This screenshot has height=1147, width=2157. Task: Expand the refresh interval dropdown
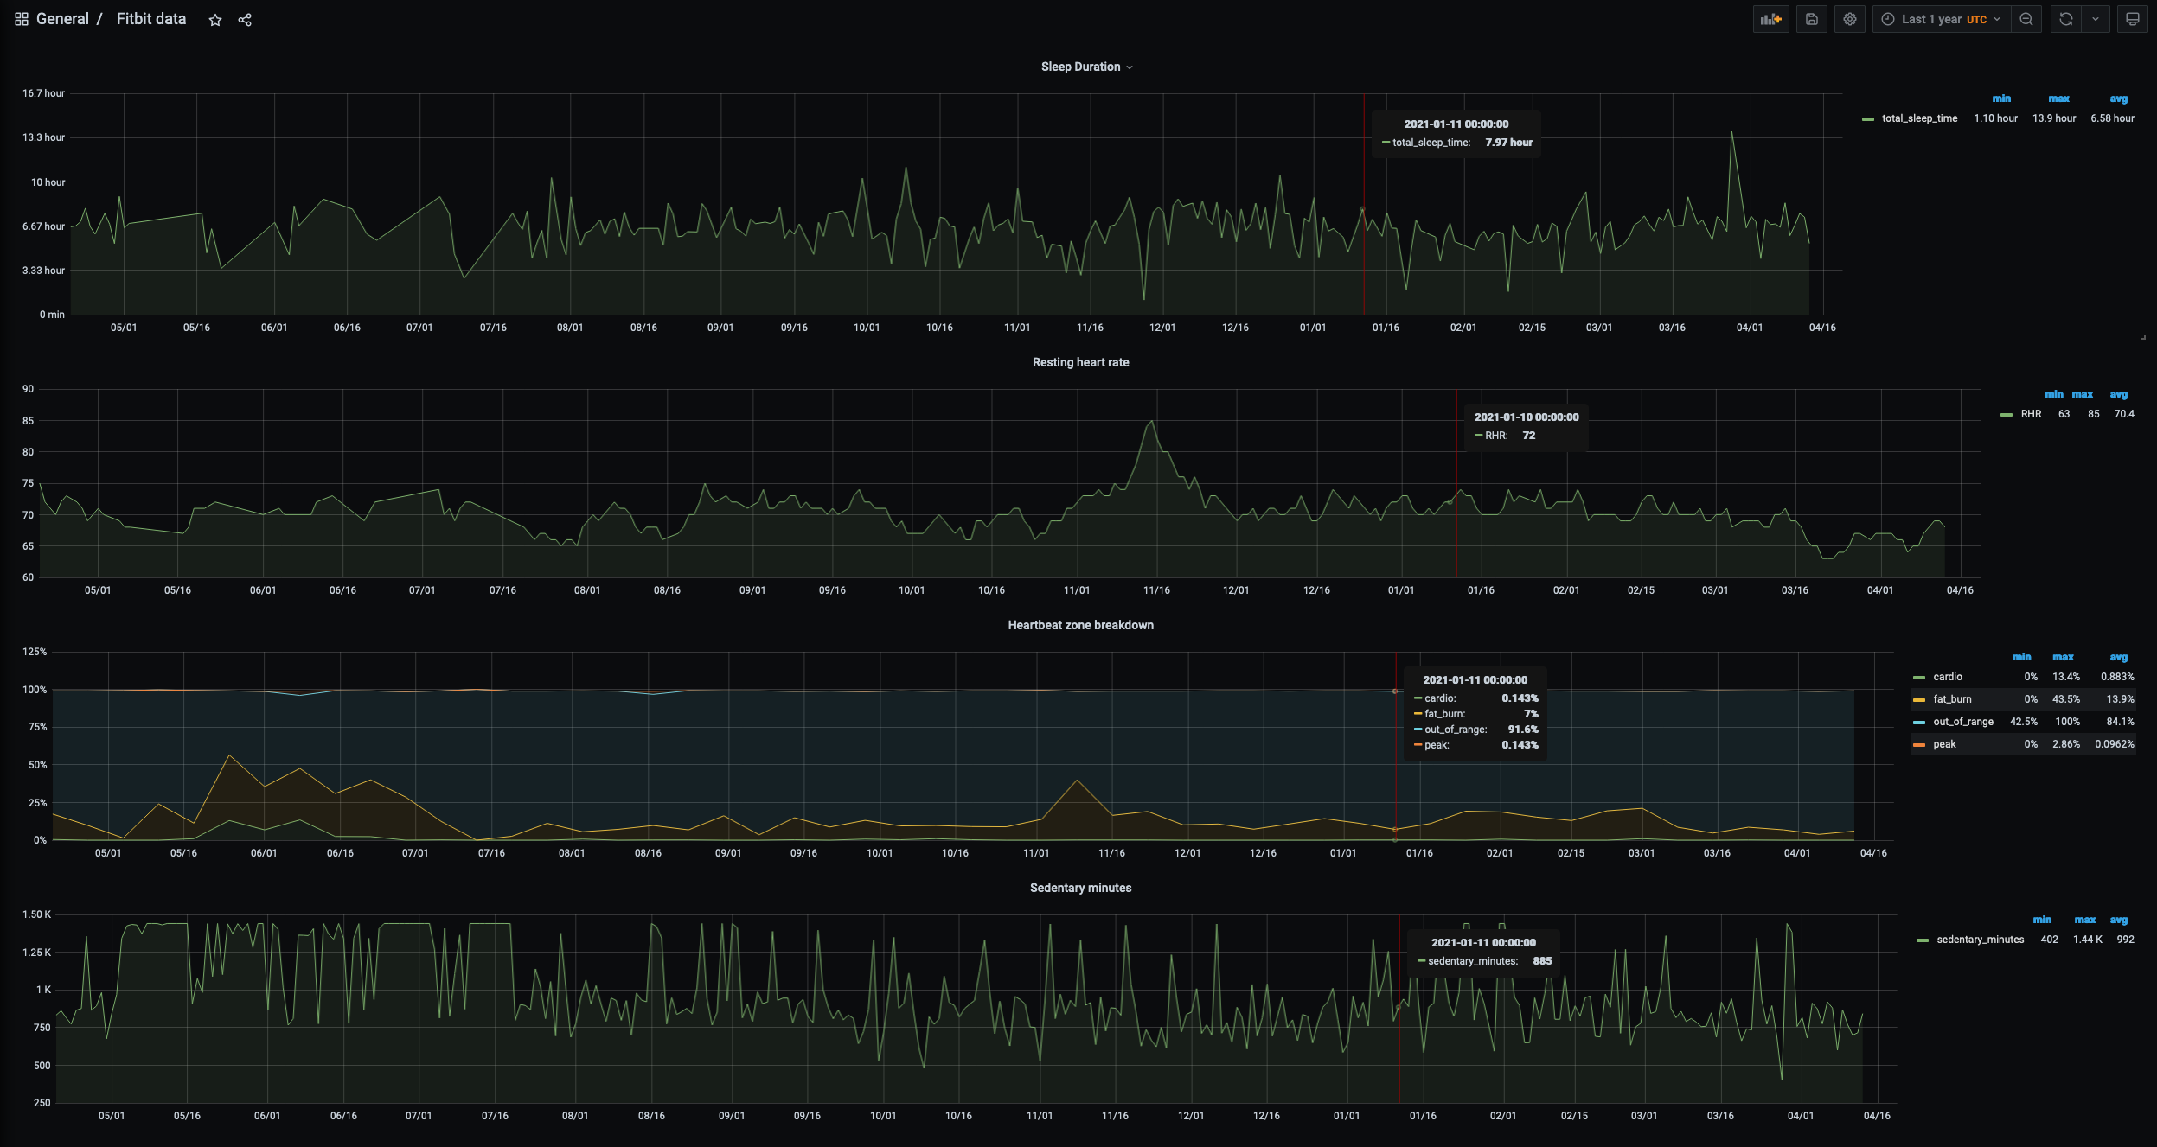2095,19
